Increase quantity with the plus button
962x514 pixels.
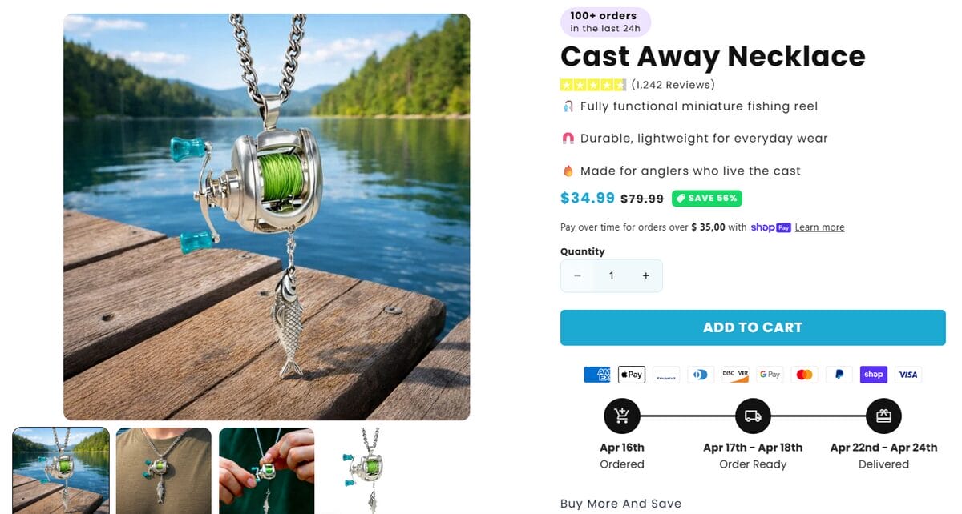(x=645, y=275)
